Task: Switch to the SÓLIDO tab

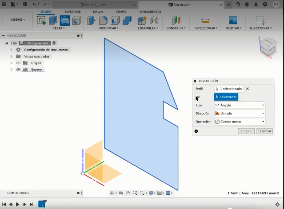Action: (46, 12)
